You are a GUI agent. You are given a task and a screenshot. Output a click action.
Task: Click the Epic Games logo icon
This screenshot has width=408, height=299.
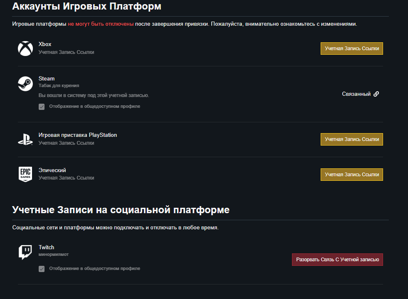(25, 174)
